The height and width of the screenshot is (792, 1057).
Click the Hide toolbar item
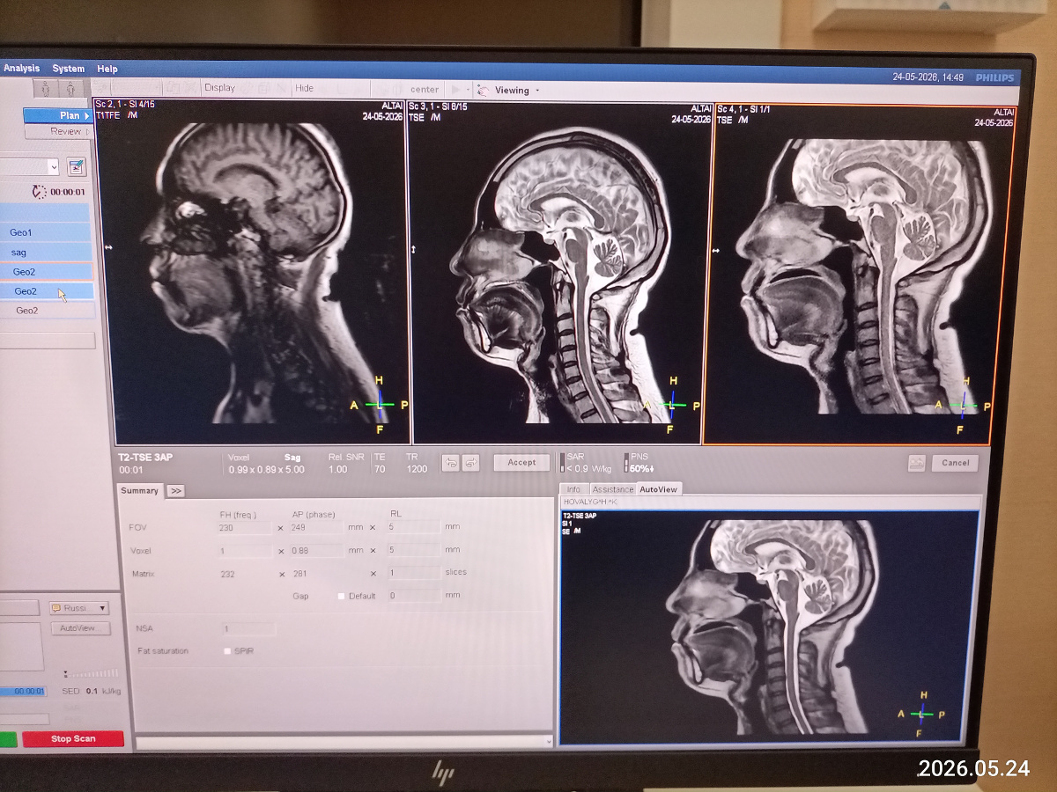click(304, 88)
